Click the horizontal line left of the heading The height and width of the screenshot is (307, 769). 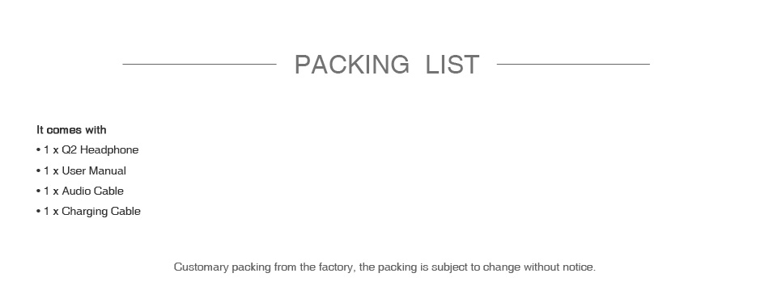[x=199, y=64]
